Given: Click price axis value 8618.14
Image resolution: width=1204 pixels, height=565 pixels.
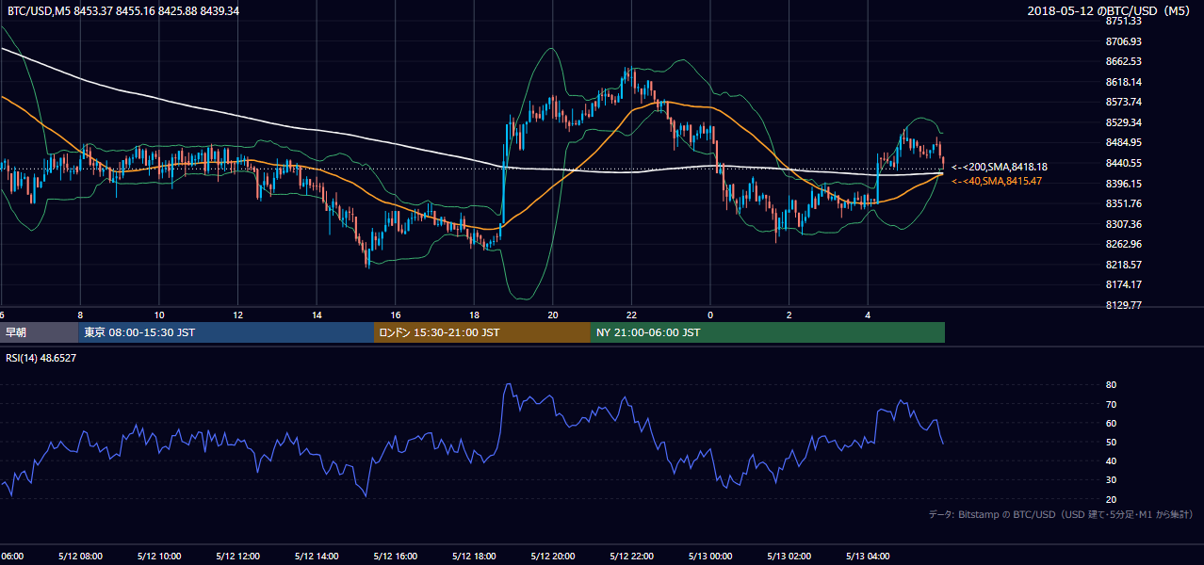Looking at the screenshot, I should tap(1123, 82).
